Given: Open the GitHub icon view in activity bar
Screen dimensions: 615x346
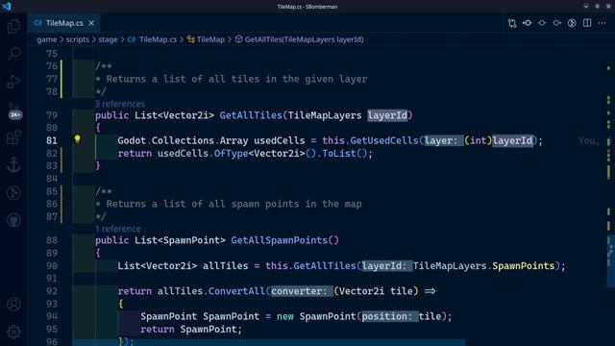Looking at the screenshot, I should pos(13,220).
